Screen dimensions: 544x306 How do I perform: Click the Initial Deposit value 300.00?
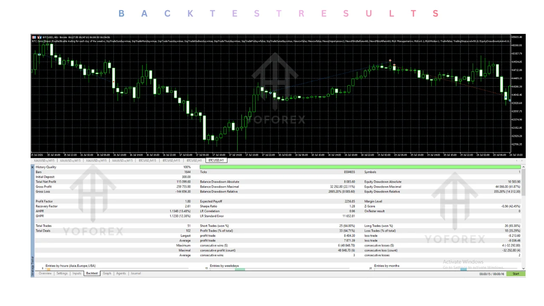click(x=186, y=177)
